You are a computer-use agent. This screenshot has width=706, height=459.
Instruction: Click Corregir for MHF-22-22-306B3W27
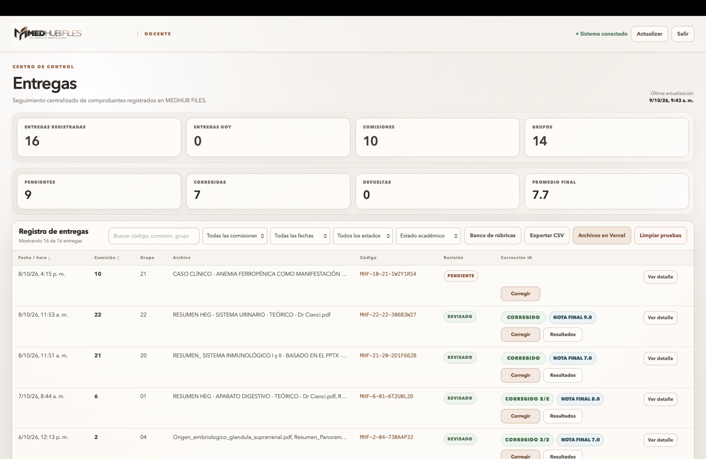520,334
